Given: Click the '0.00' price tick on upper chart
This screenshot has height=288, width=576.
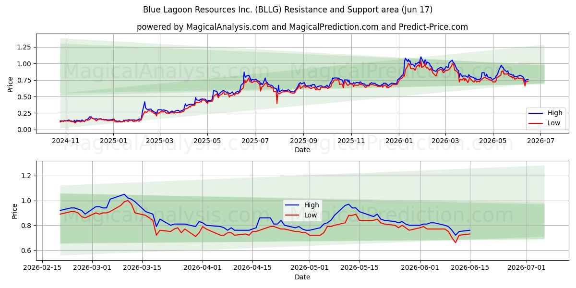Looking at the screenshot, I should pos(24,130).
